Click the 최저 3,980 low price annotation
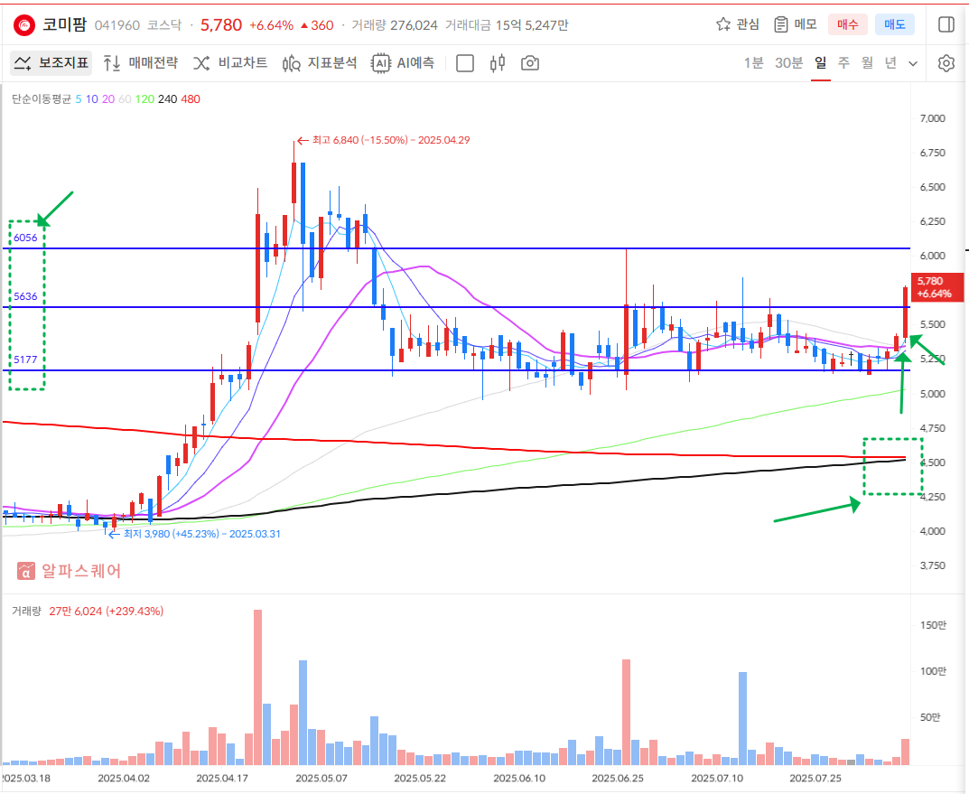Viewport: 969px width, 794px height. coord(194,534)
